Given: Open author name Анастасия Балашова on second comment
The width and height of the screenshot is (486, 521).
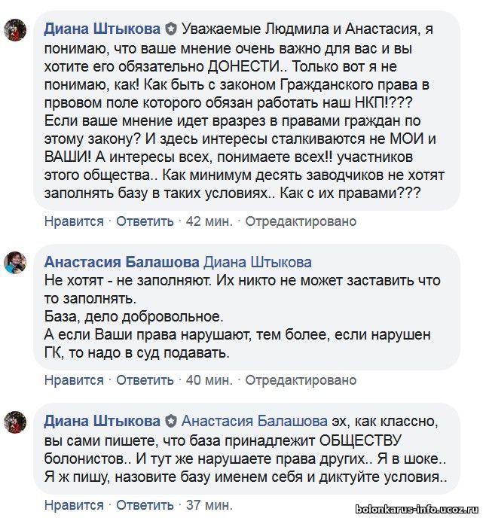Looking at the screenshot, I should pyautogui.click(x=121, y=262).
